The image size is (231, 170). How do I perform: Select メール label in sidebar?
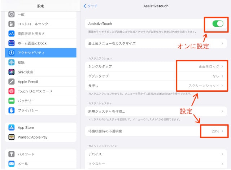tap(23, 164)
